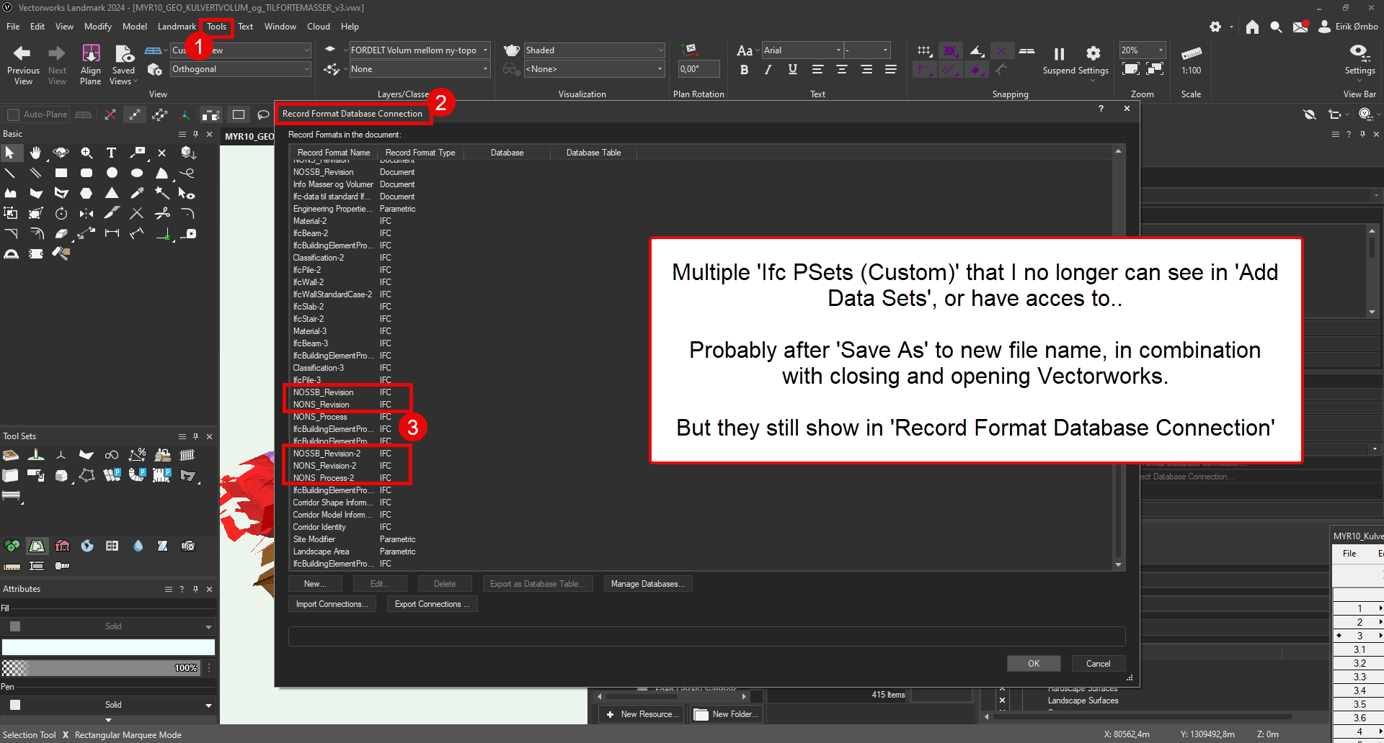
Task: Toggle Underline text formatting
Action: pyautogui.click(x=792, y=70)
